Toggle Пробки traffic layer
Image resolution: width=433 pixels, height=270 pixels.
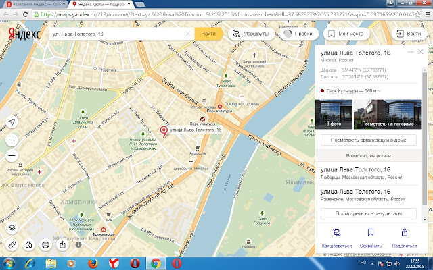(299, 34)
